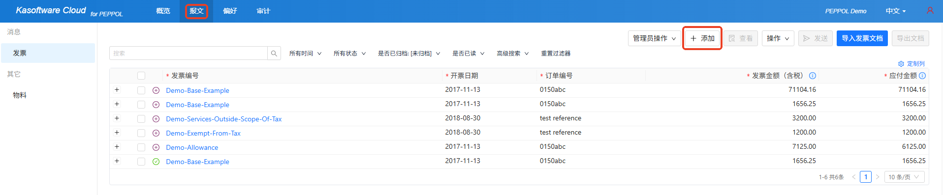Open the Demo-Services-Outside-Scope-Of-Tax invoice link
The width and height of the screenshot is (943, 195).
point(224,119)
